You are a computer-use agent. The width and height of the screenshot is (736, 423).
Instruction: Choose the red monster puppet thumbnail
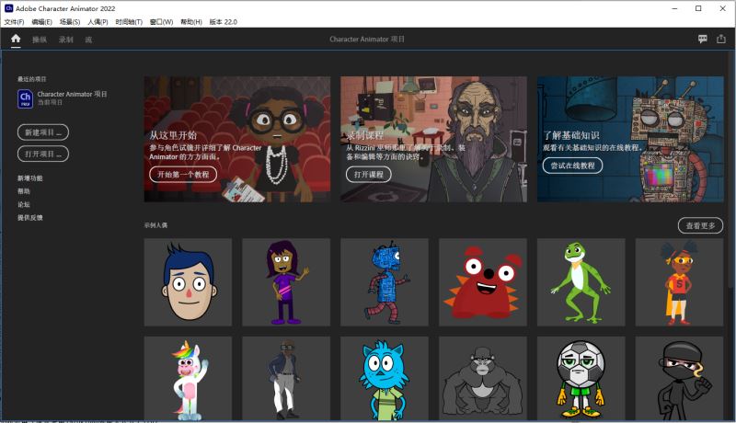coord(482,282)
